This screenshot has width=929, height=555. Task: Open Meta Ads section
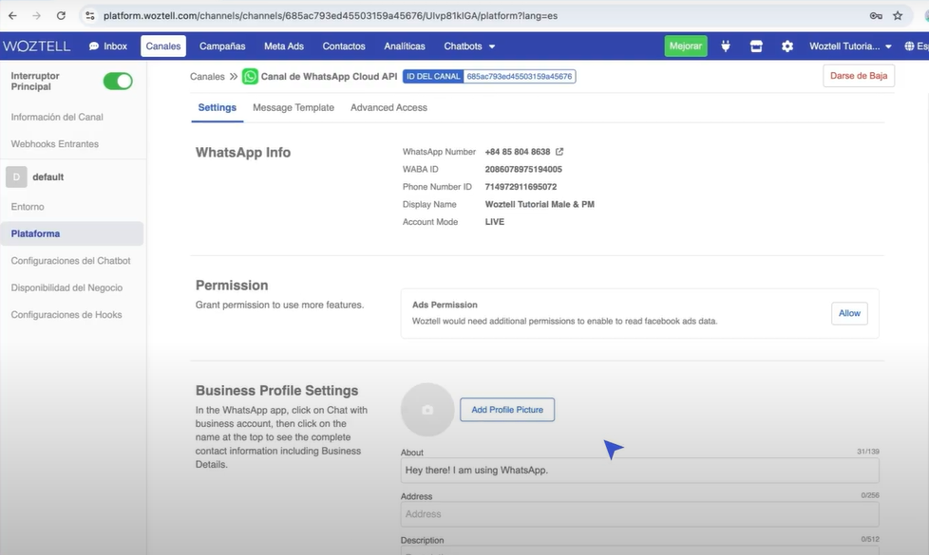pos(284,46)
